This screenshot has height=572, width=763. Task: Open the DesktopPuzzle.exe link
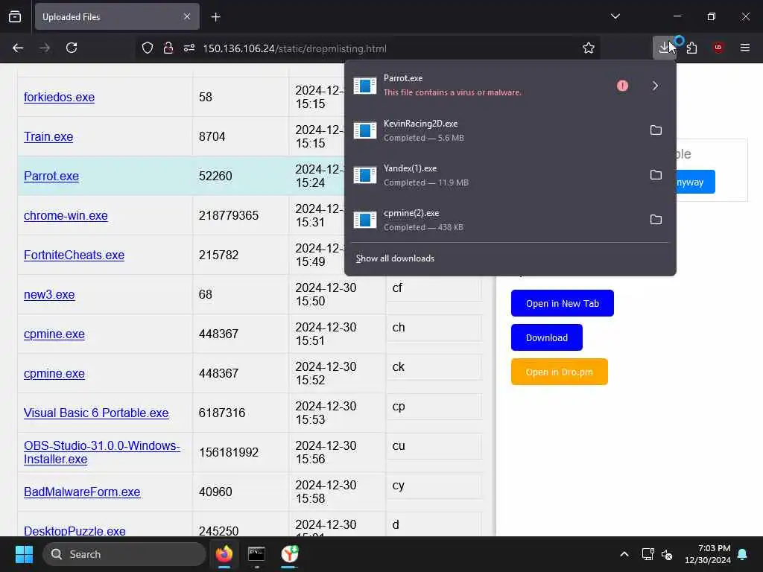point(75,530)
